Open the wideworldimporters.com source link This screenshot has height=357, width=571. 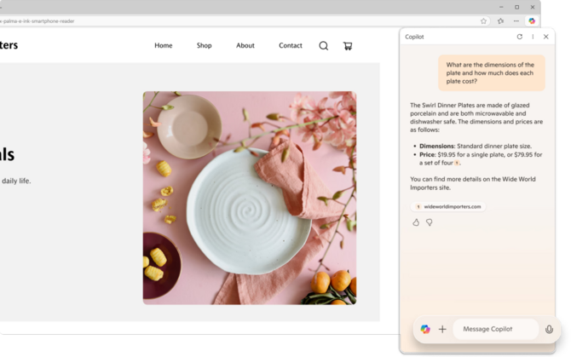pos(448,206)
